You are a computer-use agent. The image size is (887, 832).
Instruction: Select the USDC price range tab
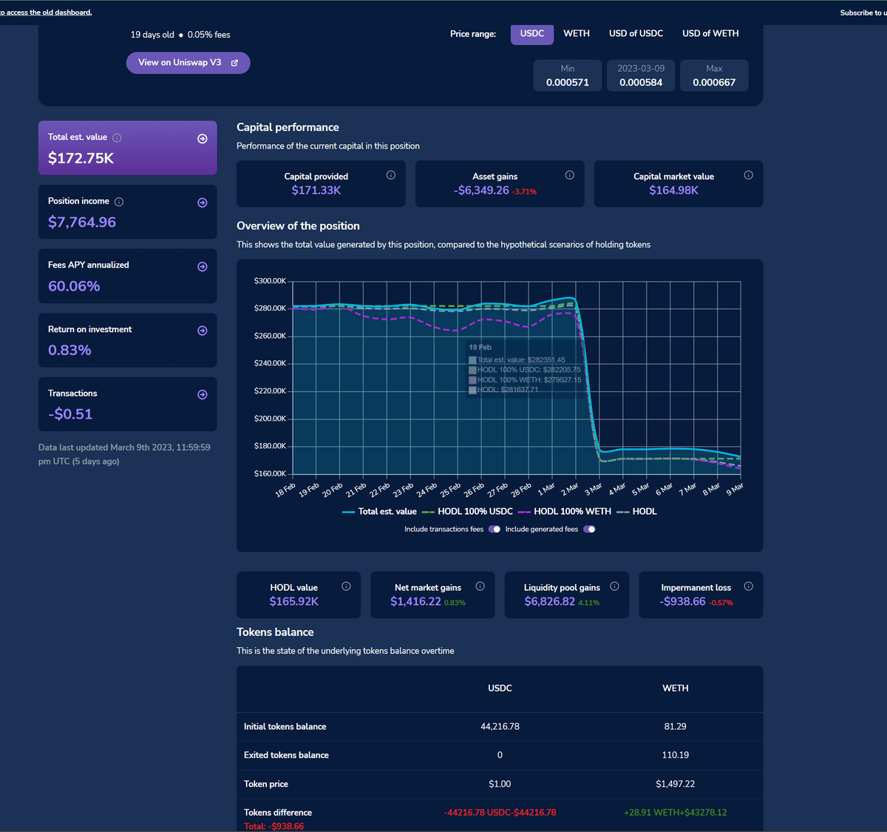coord(532,34)
